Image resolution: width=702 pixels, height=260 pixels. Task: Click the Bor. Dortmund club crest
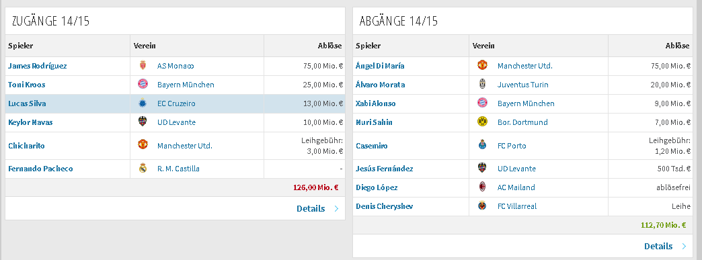coord(482,122)
